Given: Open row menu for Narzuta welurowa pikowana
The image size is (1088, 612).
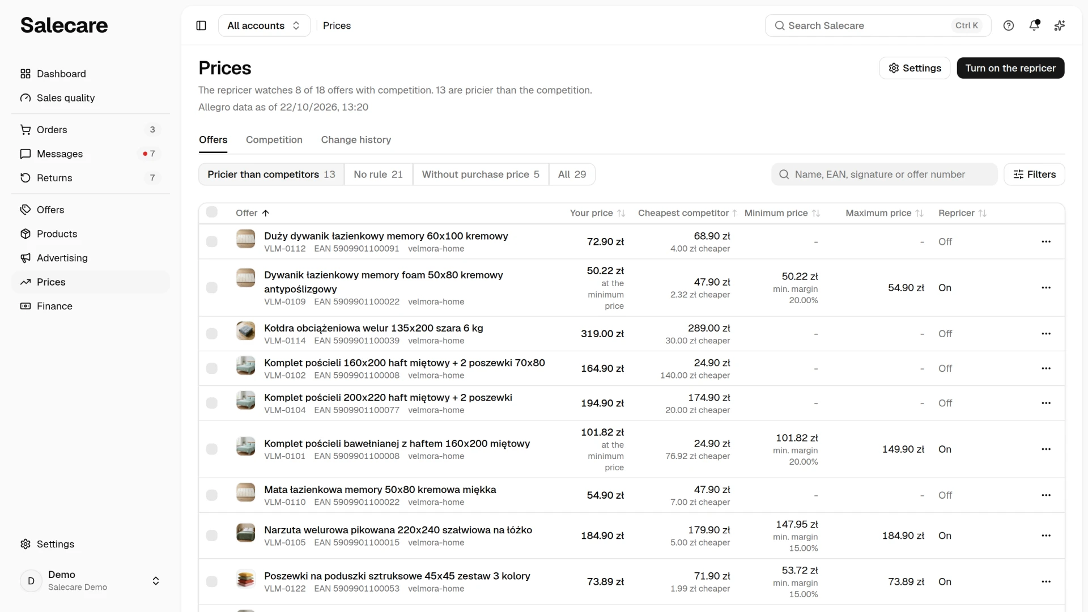Looking at the screenshot, I should [x=1046, y=535].
